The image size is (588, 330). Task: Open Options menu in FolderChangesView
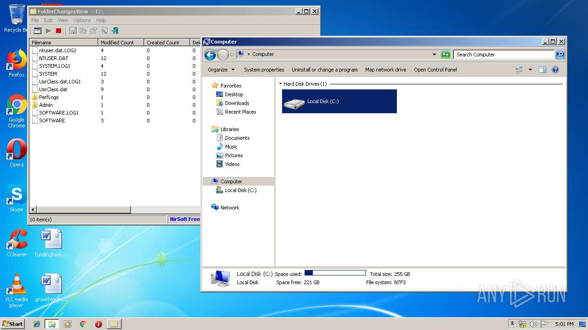[82, 20]
